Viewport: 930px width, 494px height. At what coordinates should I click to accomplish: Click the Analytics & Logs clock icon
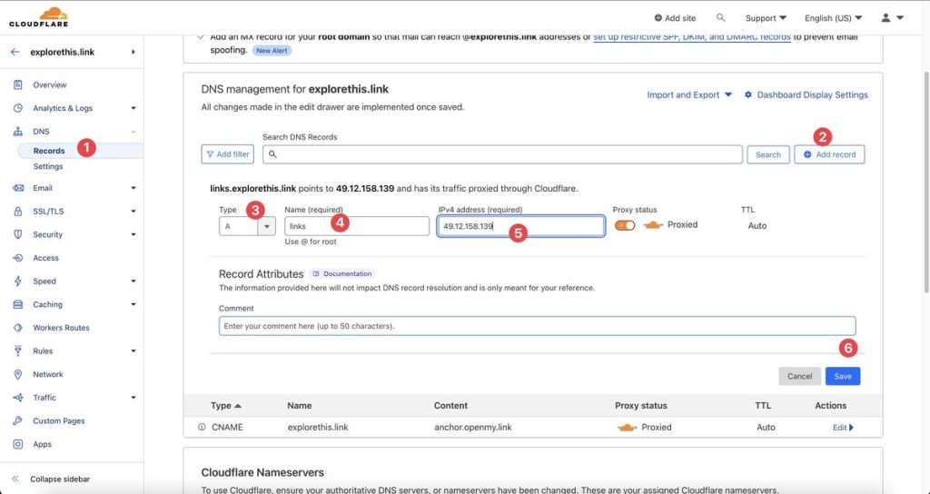[18, 108]
